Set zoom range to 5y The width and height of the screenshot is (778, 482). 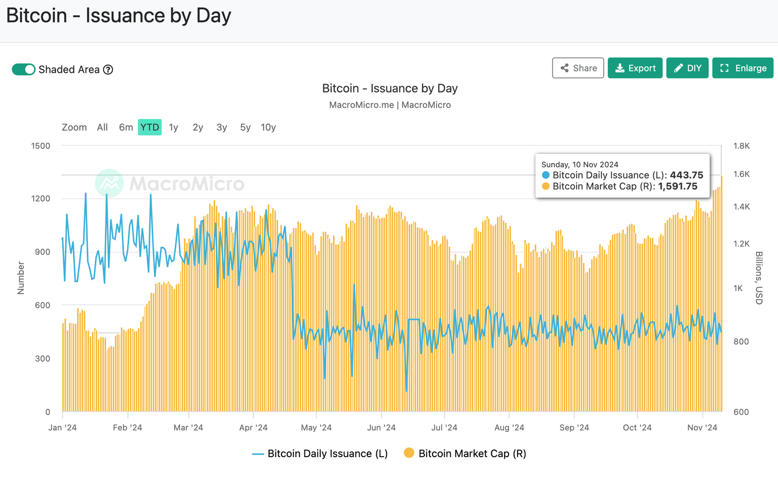coord(245,128)
